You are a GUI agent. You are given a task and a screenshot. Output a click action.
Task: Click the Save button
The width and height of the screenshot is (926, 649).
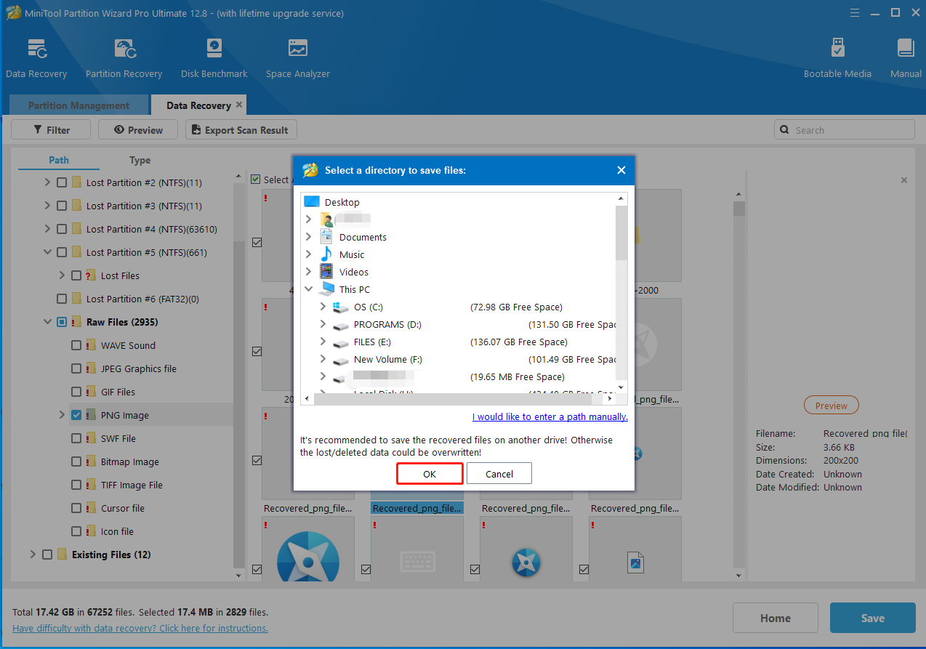coord(873,618)
